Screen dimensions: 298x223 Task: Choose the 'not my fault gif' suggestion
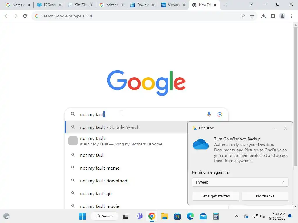click(126, 193)
